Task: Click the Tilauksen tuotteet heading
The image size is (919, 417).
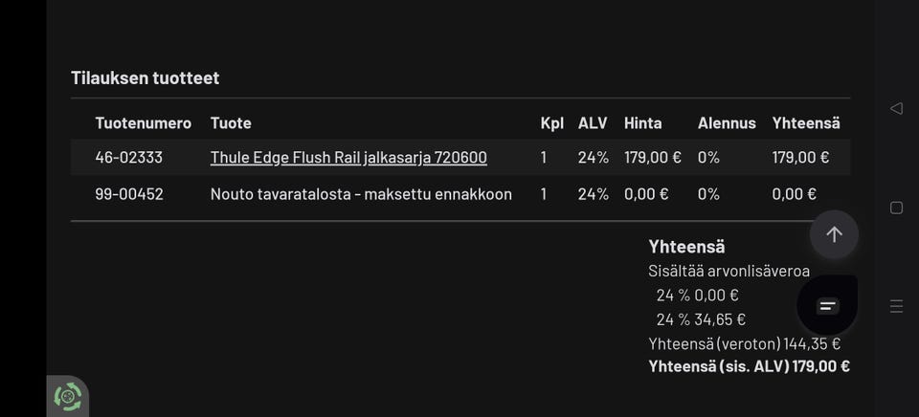Action: (x=146, y=78)
